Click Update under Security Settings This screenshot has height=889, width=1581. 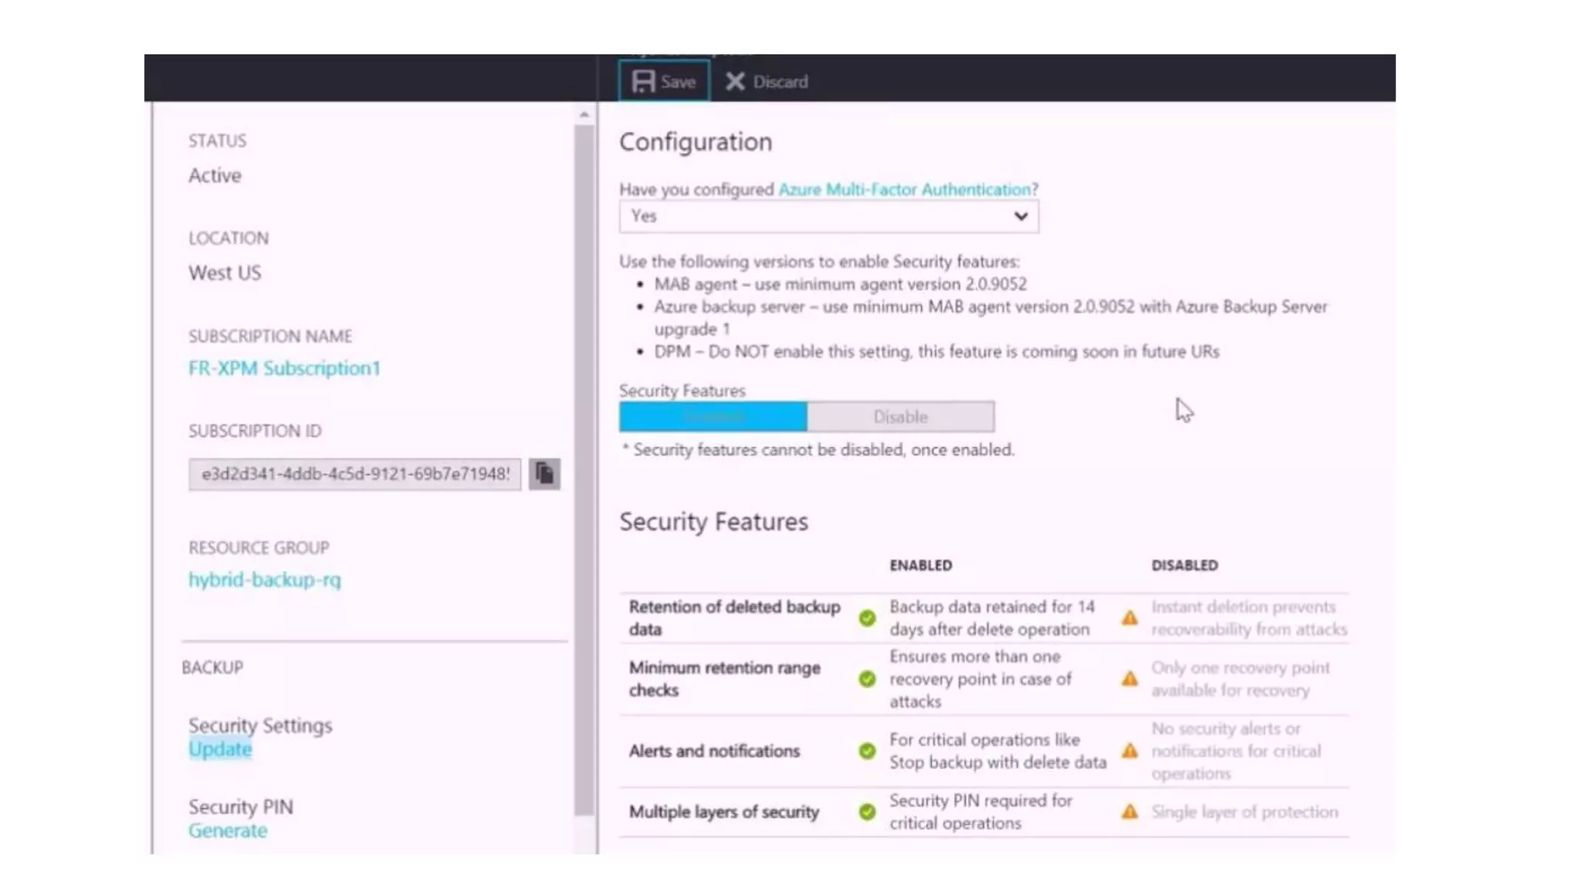click(x=220, y=749)
